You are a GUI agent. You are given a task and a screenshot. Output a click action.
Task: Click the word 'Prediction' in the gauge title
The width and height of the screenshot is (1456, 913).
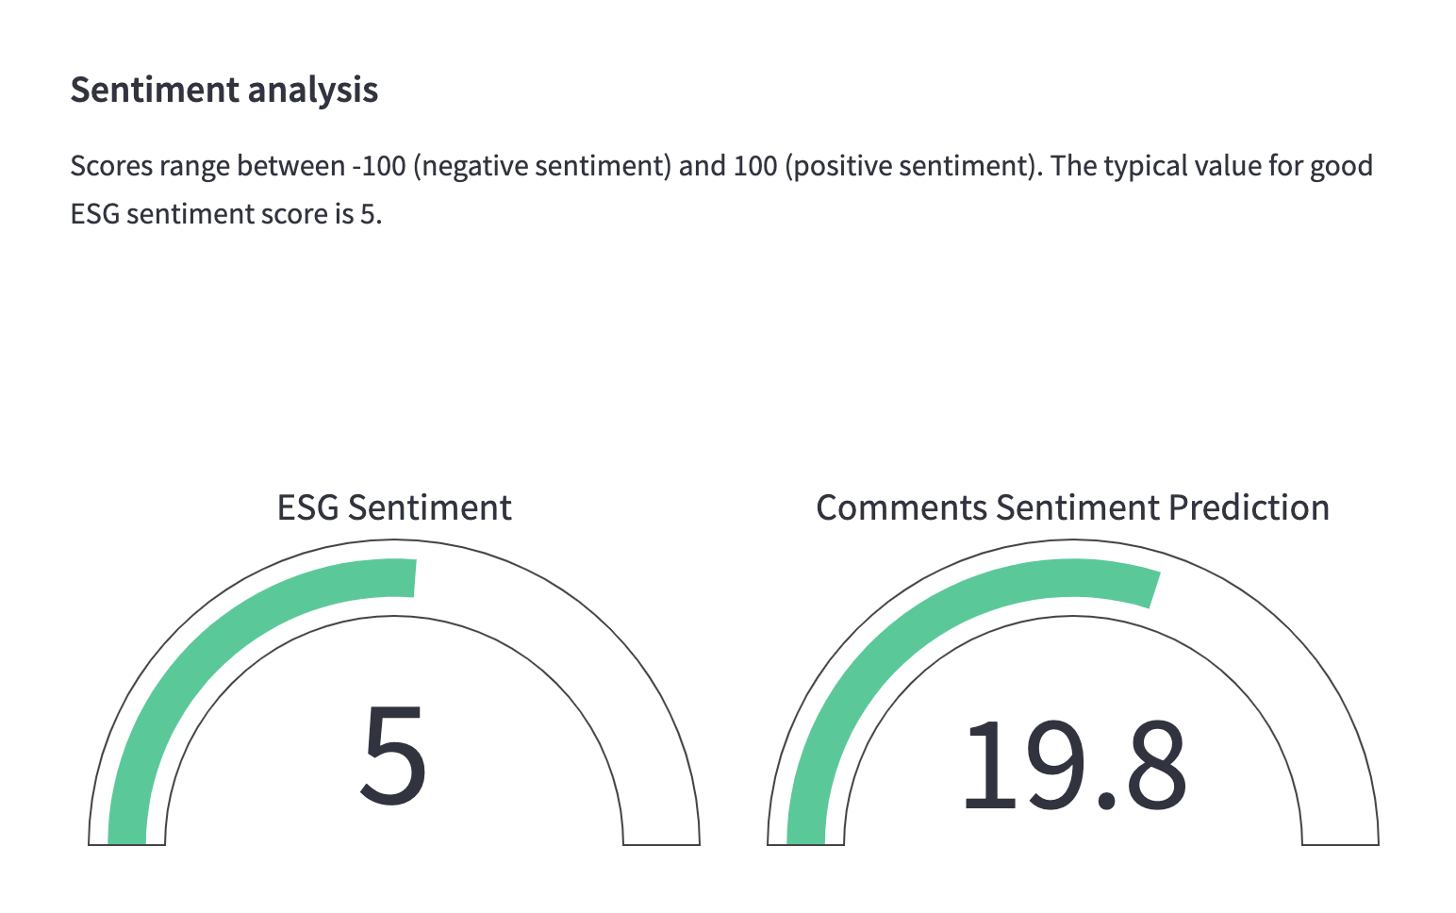coord(1249,507)
